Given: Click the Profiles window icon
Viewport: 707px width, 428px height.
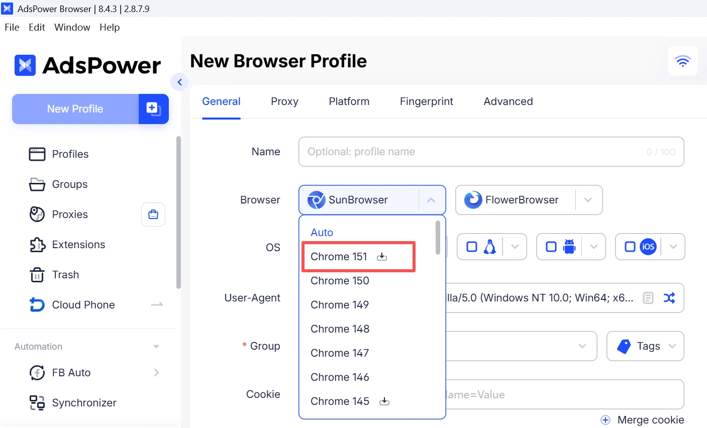Looking at the screenshot, I should tap(37, 154).
